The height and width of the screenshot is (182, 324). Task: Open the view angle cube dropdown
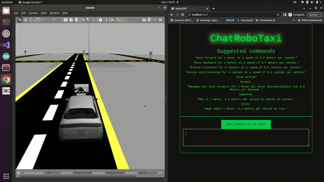point(125,20)
